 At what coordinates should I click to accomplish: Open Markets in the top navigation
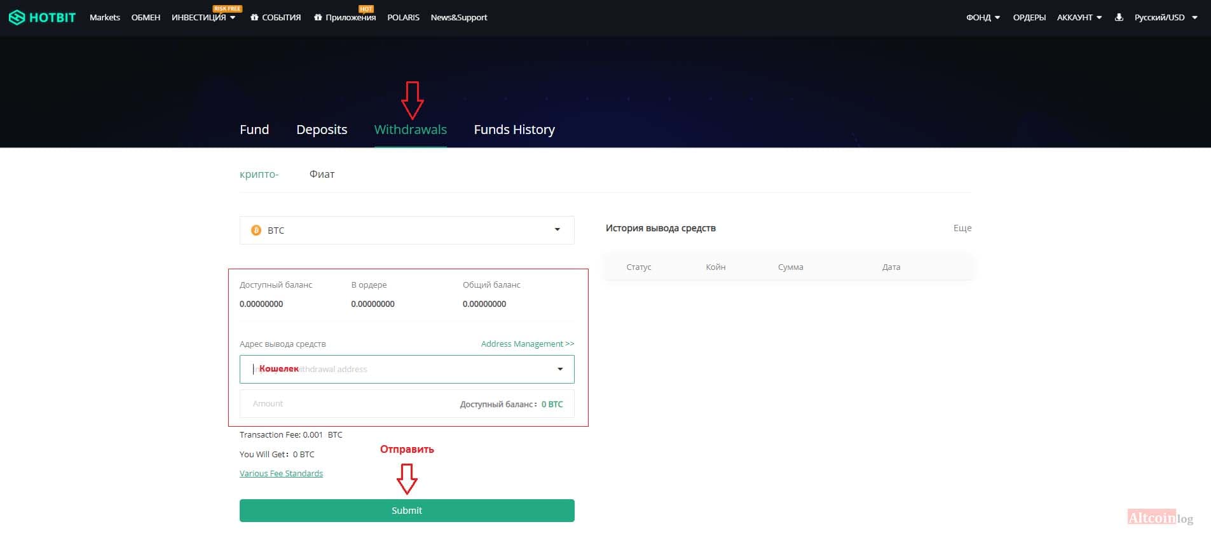click(105, 18)
